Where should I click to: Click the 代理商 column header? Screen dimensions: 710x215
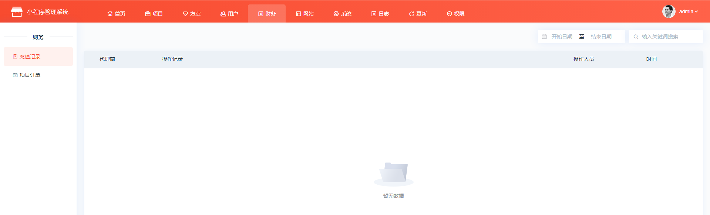point(107,59)
